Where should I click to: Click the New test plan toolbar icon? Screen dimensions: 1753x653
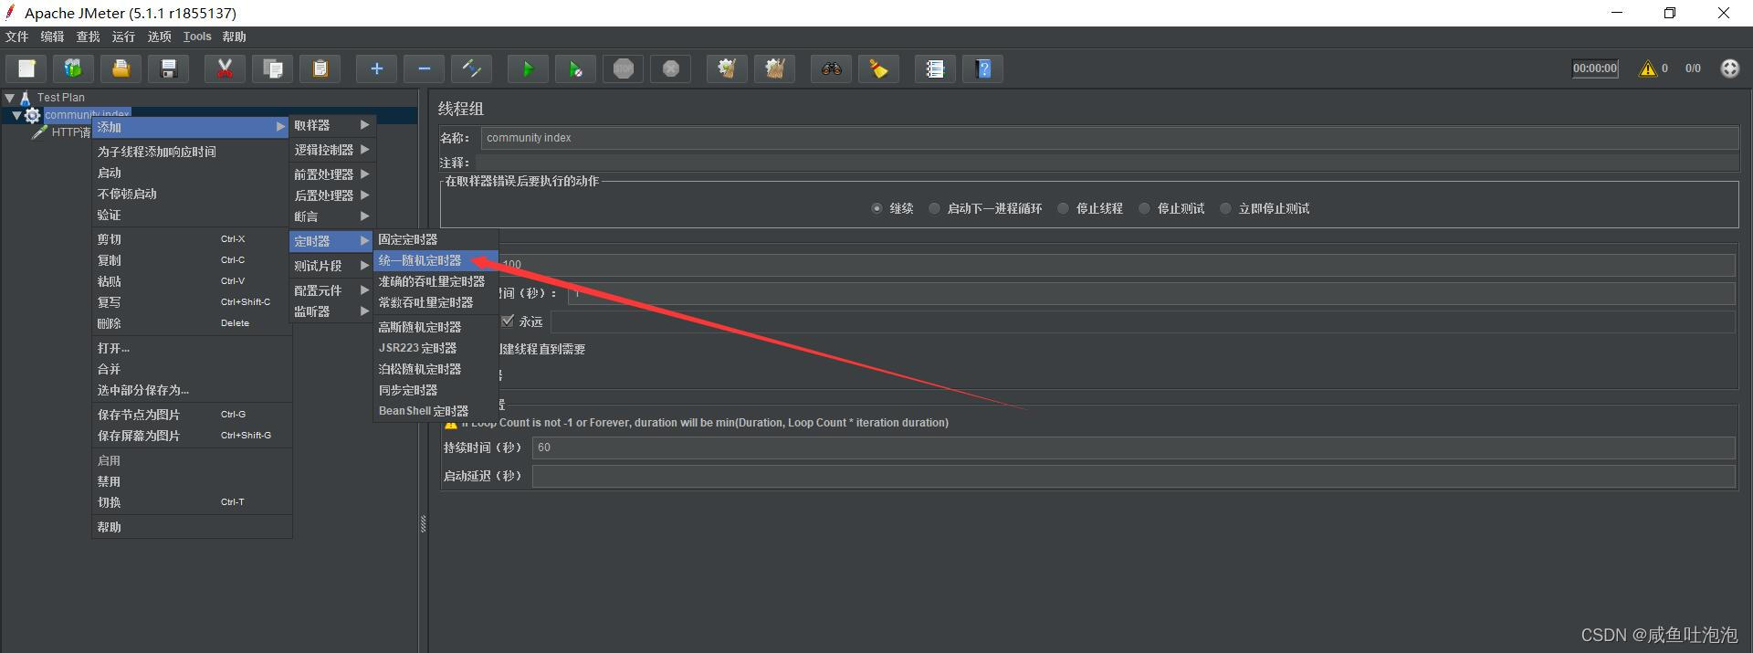[x=26, y=68]
